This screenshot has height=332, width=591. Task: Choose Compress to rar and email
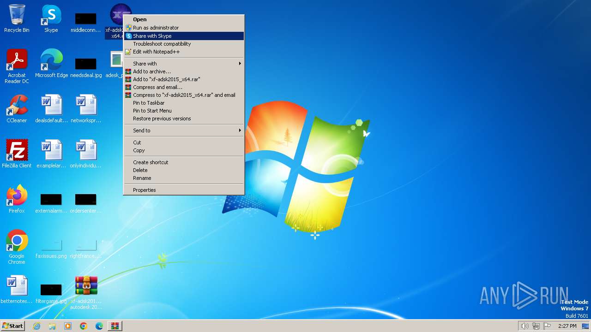(184, 95)
